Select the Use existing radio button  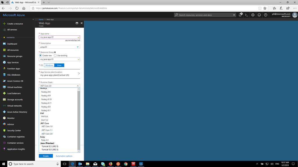point(55,55)
